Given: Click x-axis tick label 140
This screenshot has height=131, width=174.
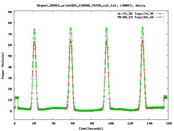Looking at the screenshot, I should (150, 123).
